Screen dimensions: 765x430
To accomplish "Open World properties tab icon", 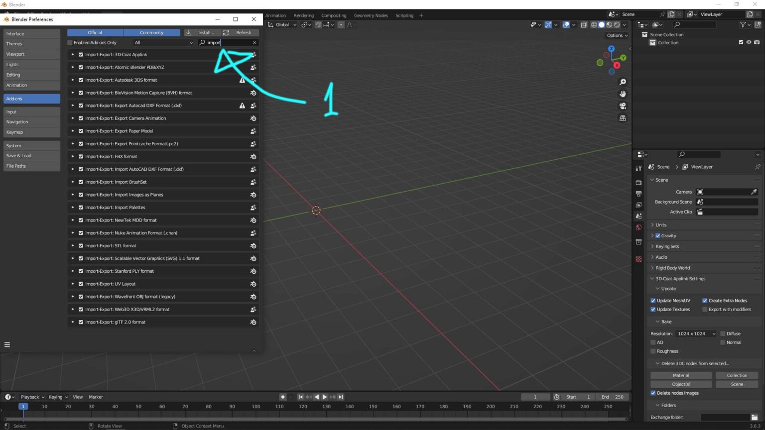I will pyautogui.click(x=638, y=227).
